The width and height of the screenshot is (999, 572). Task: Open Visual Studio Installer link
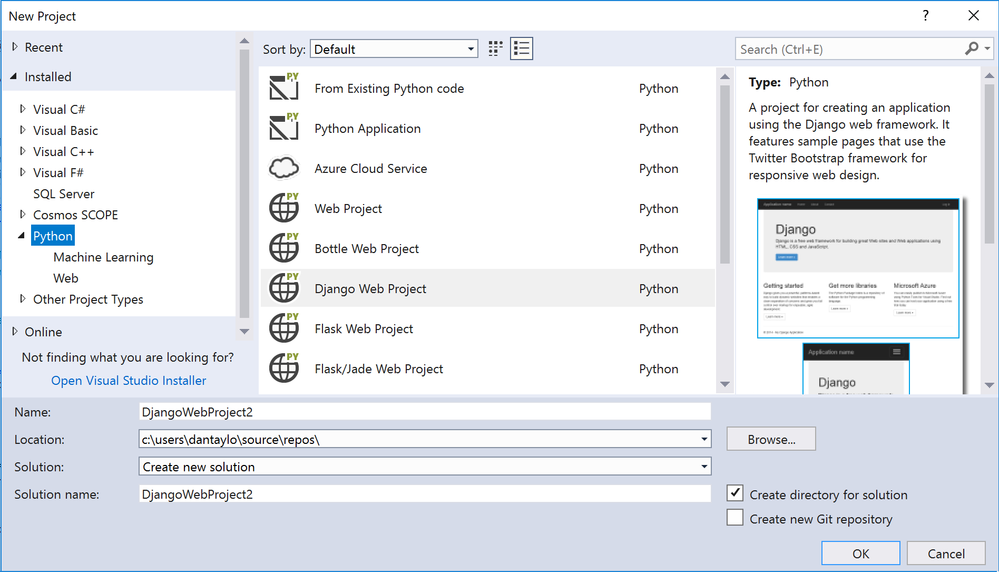(x=128, y=380)
